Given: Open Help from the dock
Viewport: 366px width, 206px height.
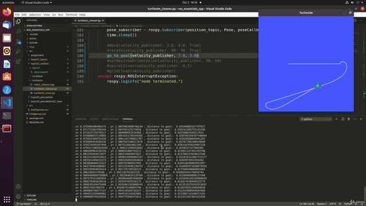Looking at the screenshot, I should (7, 90).
